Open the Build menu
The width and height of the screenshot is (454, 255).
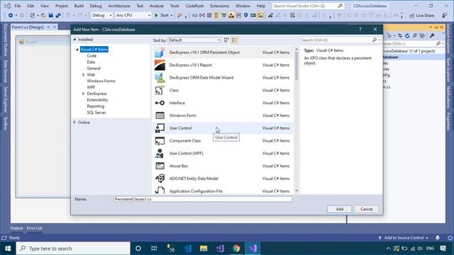click(79, 6)
